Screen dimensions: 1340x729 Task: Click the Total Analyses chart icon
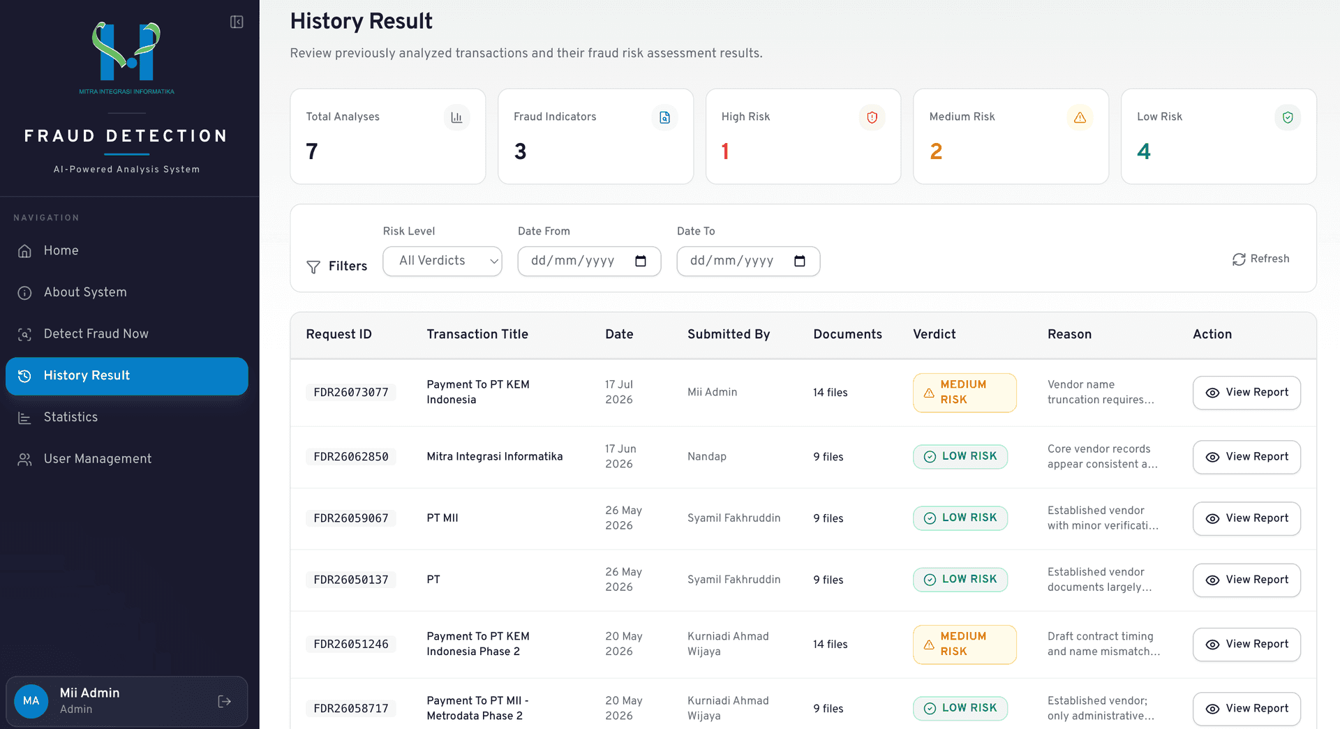tap(456, 117)
